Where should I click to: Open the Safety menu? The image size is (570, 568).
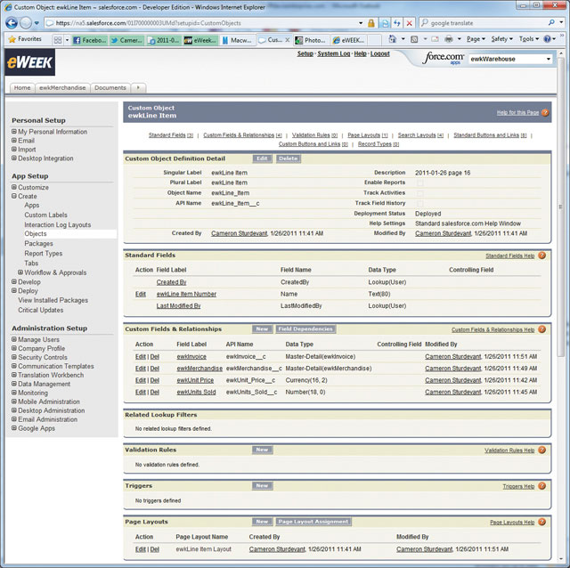tap(501, 39)
